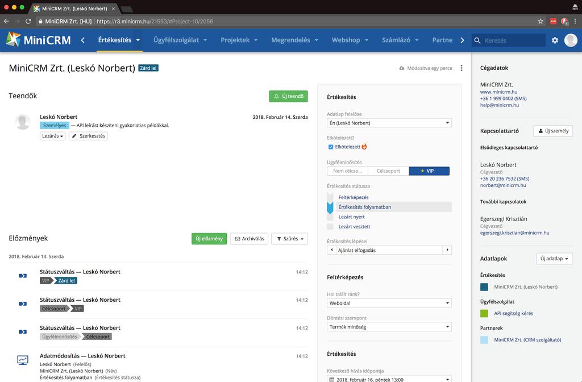Image resolution: width=582 pixels, height=382 pixels.
Task: Click the dark teal Értékesítés card swatch
Action: [484, 287]
